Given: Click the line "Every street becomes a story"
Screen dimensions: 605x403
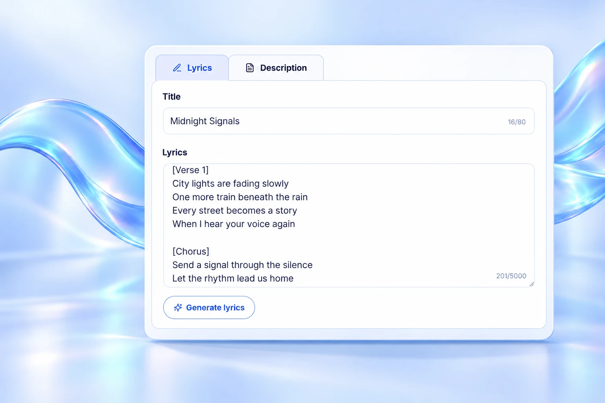Looking at the screenshot, I should pos(235,211).
